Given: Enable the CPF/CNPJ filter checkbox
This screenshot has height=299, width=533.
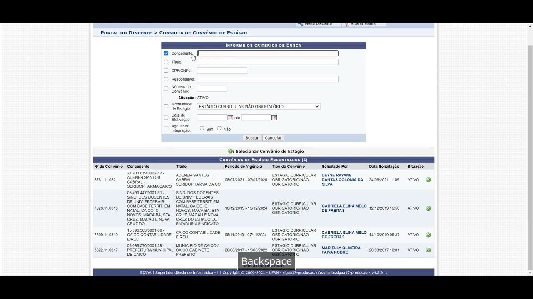Looking at the screenshot, I should (x=166, y=71).
